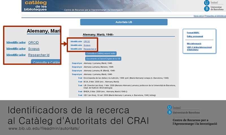The image size is (226, 135).
Task: Open the 'Enllaç permanent' link
Action: [195, 37]
